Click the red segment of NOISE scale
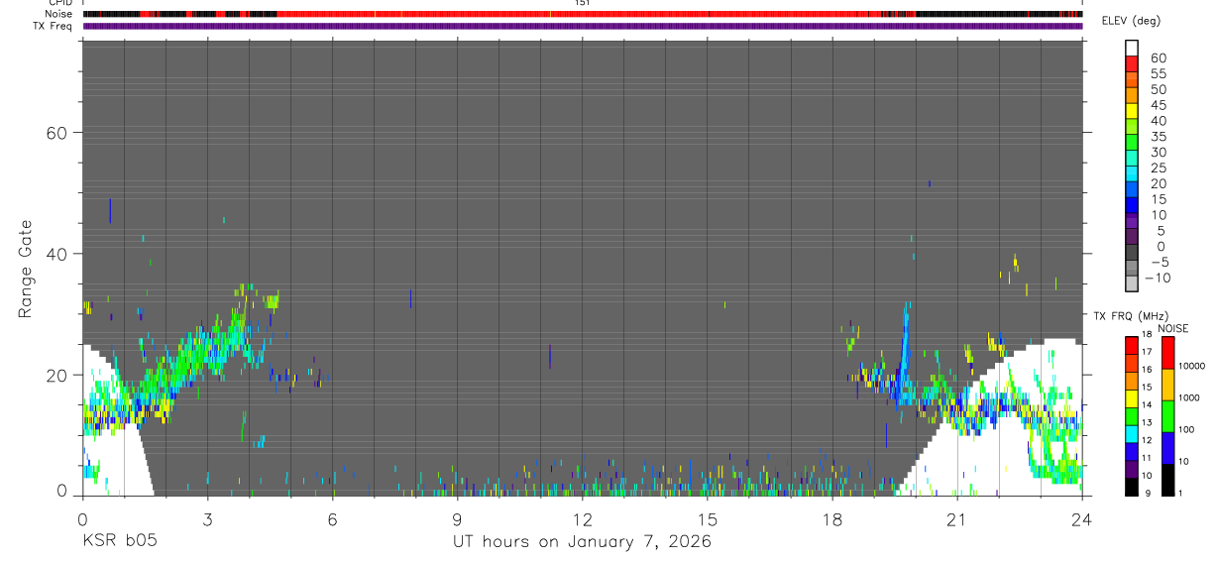The height and width of the screenshot is (562, 1217). pos(1167,353)
